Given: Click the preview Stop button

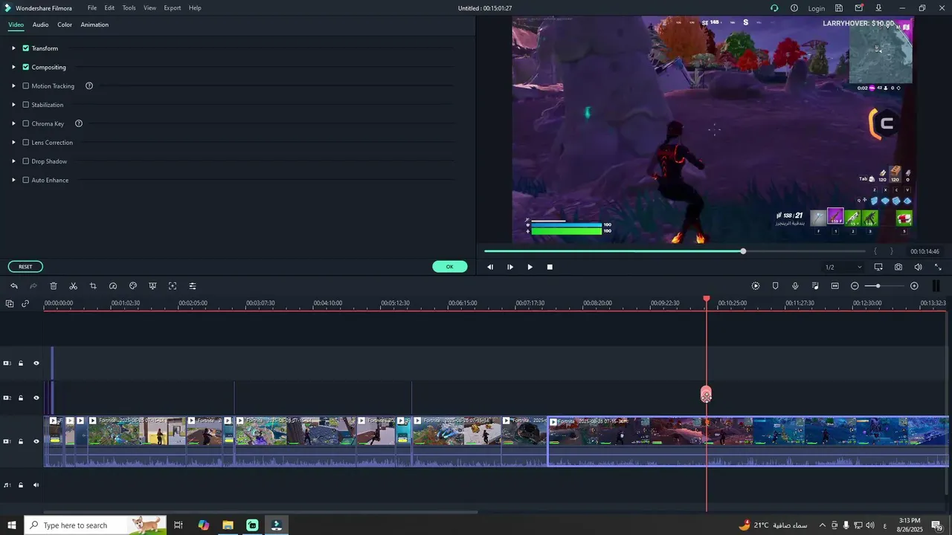Looking at the screenshot, I should pyautogui.click(x=550, y=267).
